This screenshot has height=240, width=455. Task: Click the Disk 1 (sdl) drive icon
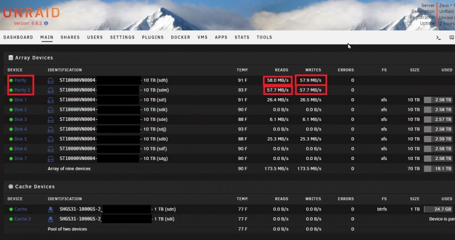(x=51, y=100)
